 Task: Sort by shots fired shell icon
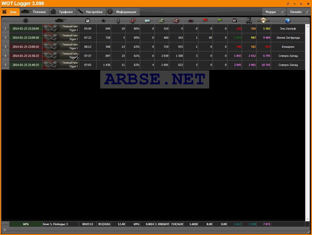pyautogui.click(x=118, y=20)
